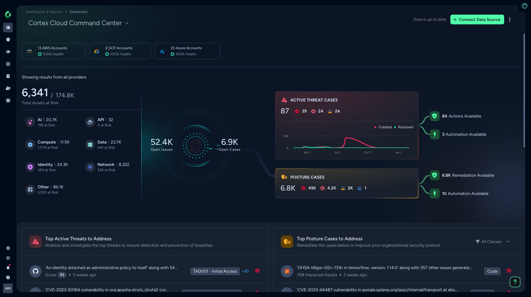Open the Cortex Cloud Command Center dropdown

pyautogui.click(x=127, y=23)
